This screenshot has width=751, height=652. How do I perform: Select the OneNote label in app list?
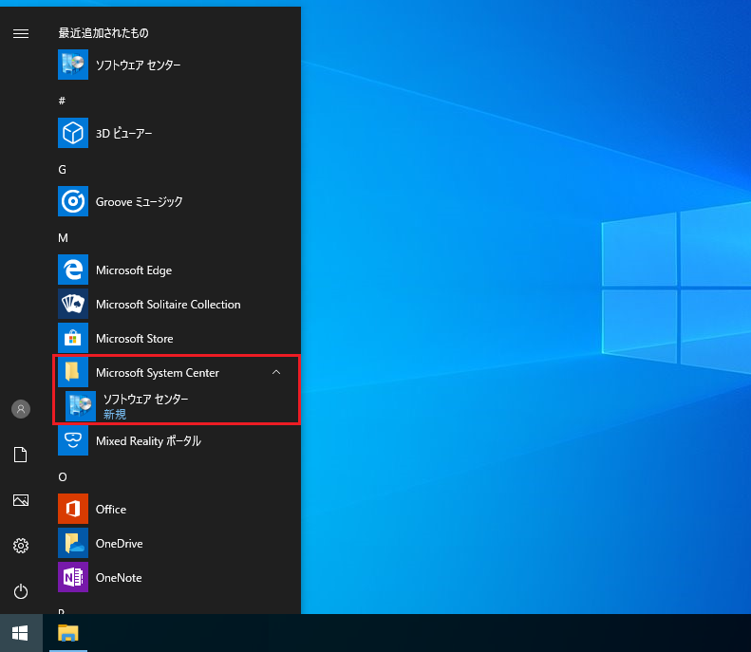coord(119,578)
